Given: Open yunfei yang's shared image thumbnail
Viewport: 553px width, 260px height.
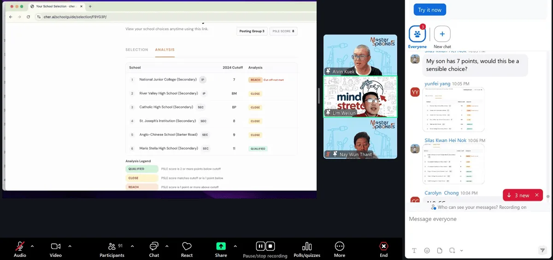Looking at the screenshot, I should pos(453,109).
